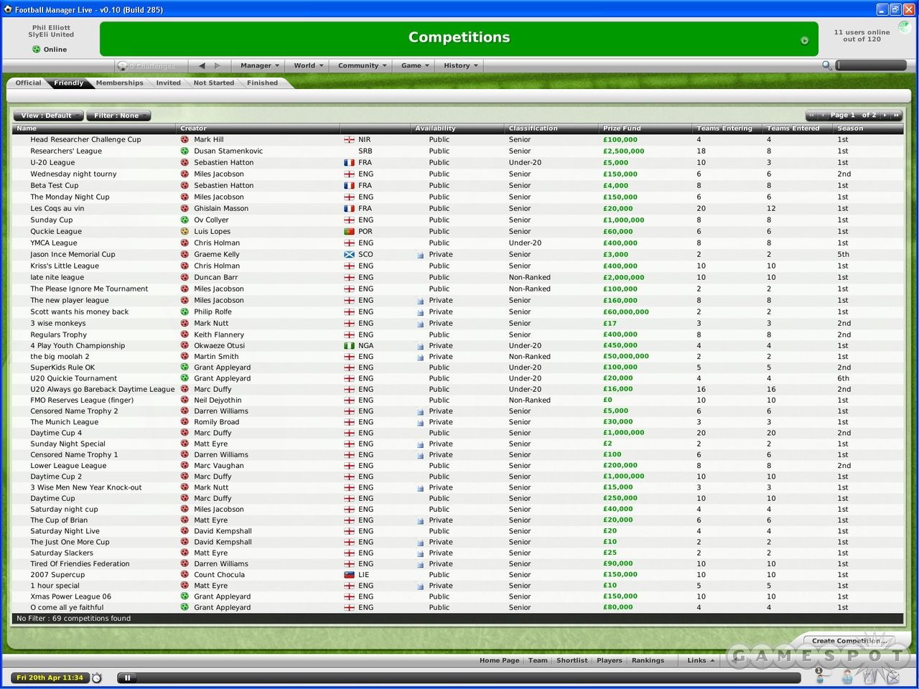The image size is (919, 689).
Task: Pause the game with the pause button
Action: [x=127, y=678]
